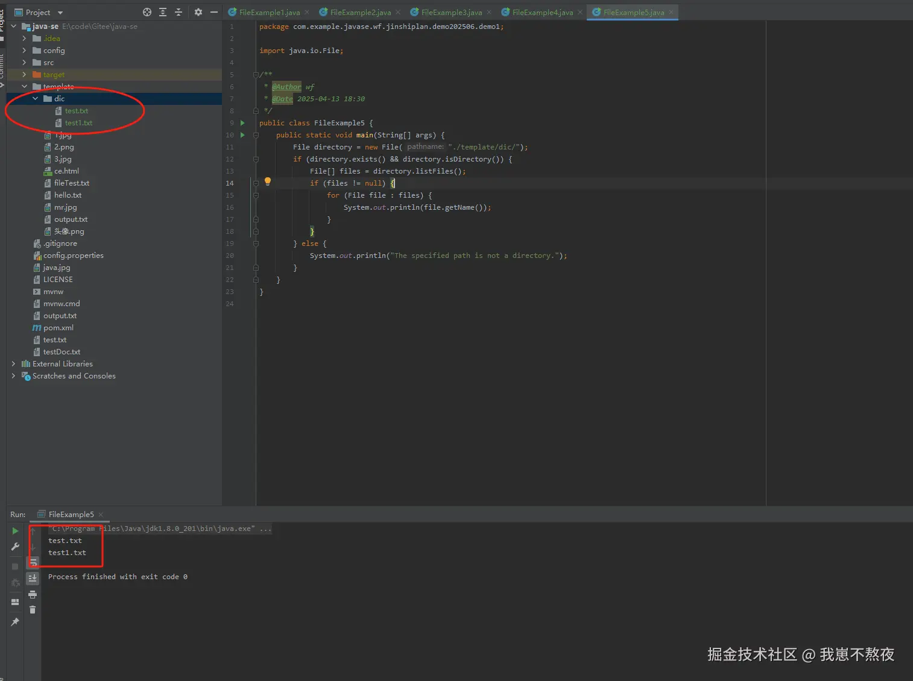
Task: Click the locate/select opened file crosshair icon
Action: [x=147, y=12]
